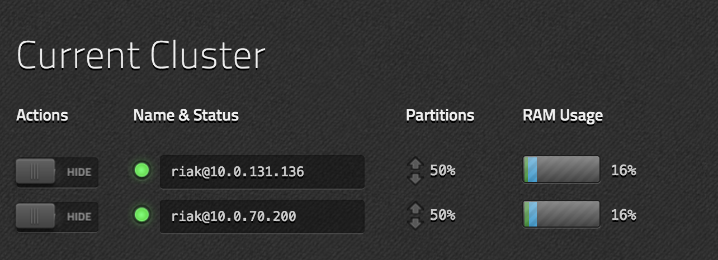Select the Name & Status column header
The image size is (718, 260).
click(x=186, y=115)
